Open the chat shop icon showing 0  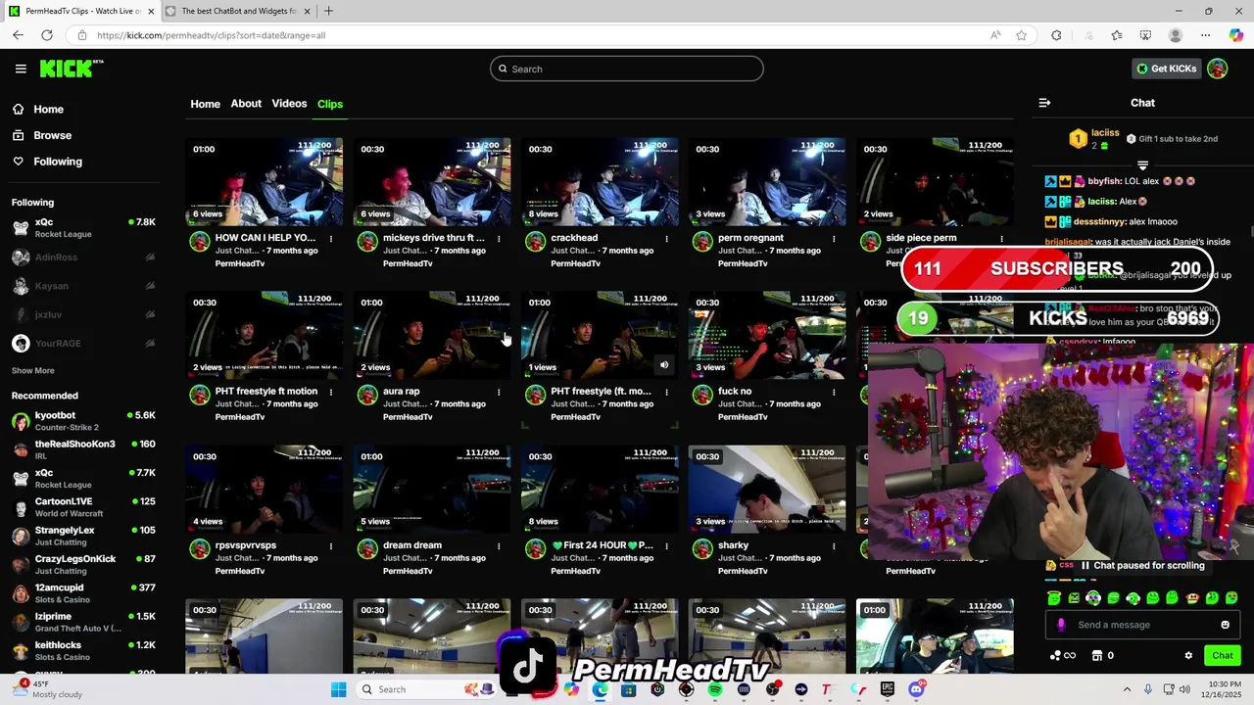coord(1103,656)
